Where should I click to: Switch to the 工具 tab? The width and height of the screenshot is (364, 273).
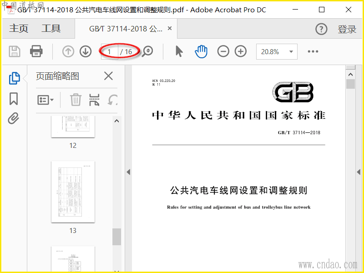(x=51, y=29)
